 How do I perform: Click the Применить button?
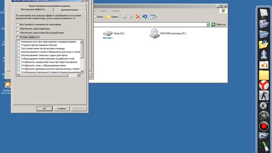[x=79, y=109]
